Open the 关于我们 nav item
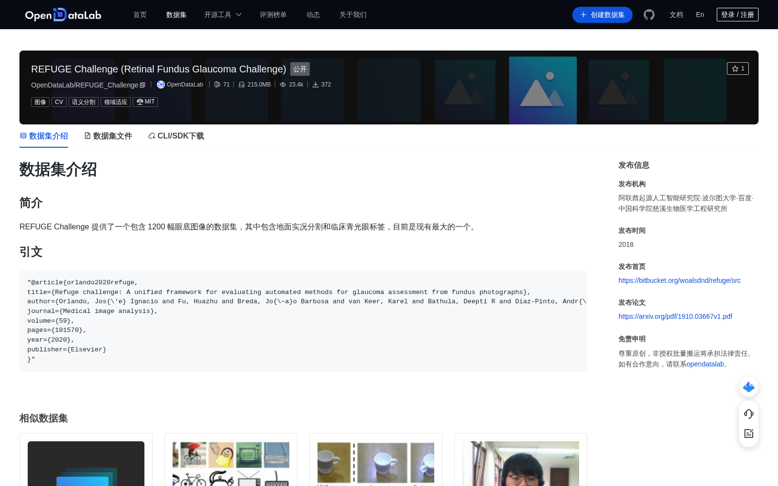 coord(353,15)
